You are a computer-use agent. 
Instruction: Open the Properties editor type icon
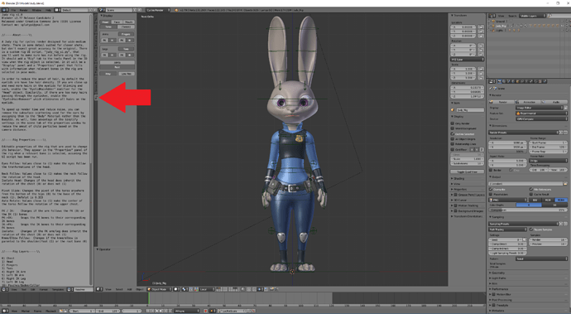click(x=492, y=81)
